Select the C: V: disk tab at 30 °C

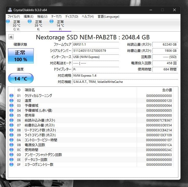tap(17, 25)
